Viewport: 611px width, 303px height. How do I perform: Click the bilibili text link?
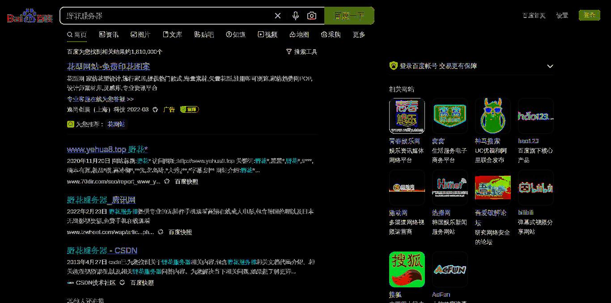tap(526, 213)
